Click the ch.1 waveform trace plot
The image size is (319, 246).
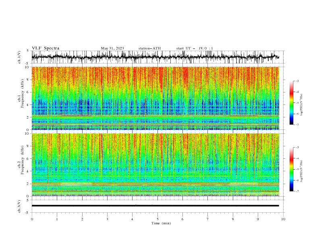155,57
